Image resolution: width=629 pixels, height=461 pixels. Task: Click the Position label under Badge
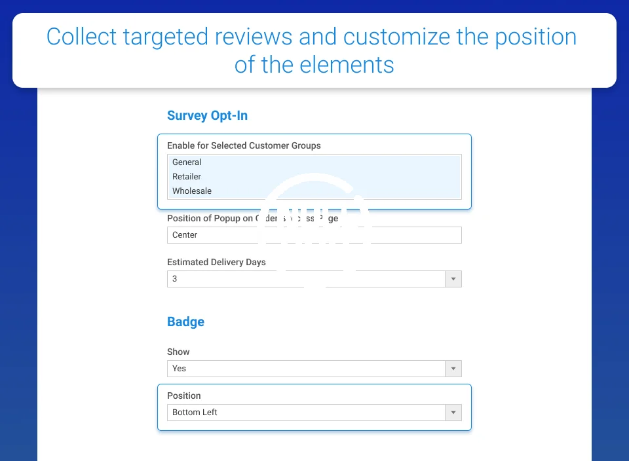click(184, 396)
